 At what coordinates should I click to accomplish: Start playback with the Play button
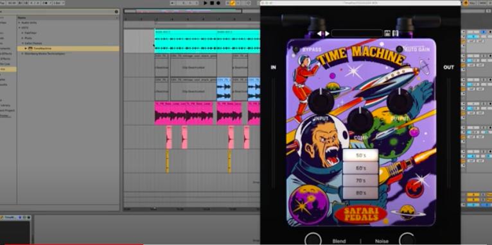[205, 3]
